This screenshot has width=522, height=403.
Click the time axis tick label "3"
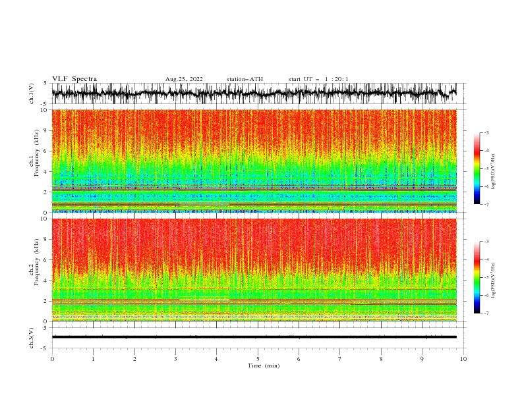[x=175, y=359]
